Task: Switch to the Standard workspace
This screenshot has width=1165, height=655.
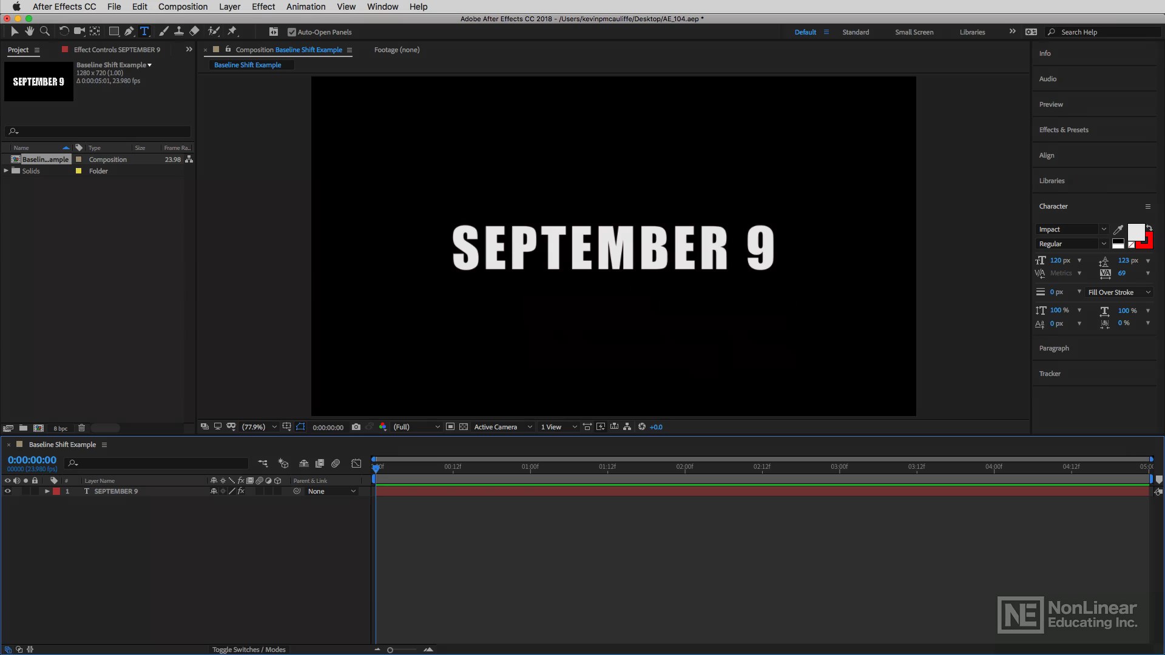Action: tap(855, 32)
